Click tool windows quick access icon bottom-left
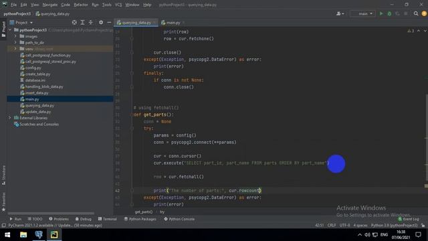 coord(3,226)
